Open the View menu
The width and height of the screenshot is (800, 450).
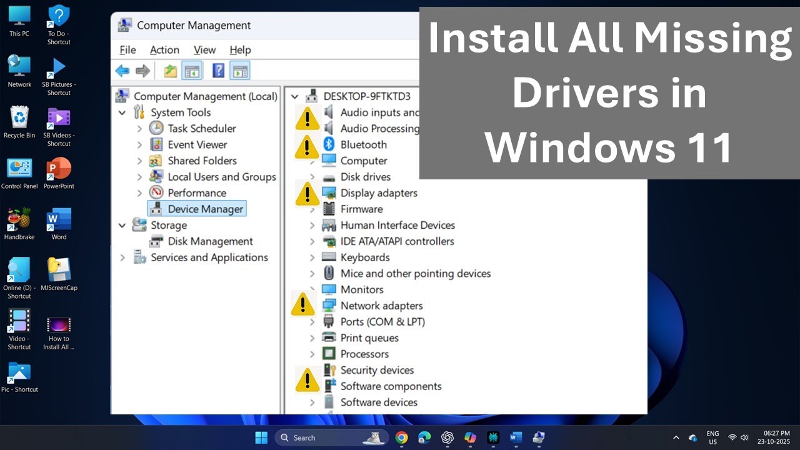pyautogui.click(x=204, y=50)
